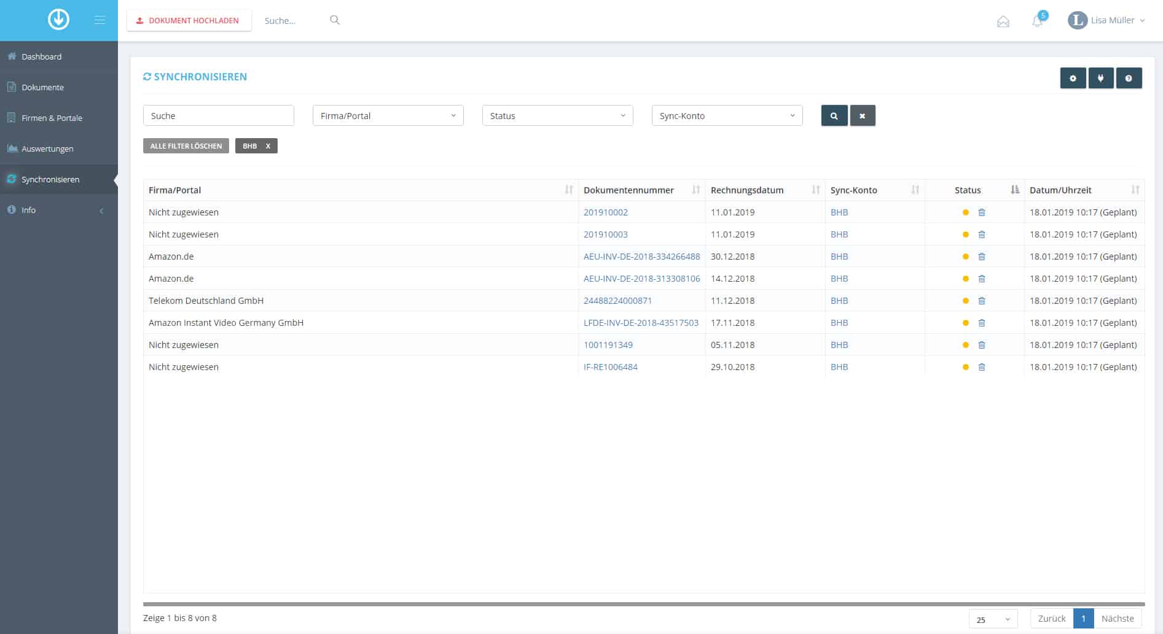1163x634 pixels.
Task: Open the envelope inbox icon
Action: coord(1003,21)
